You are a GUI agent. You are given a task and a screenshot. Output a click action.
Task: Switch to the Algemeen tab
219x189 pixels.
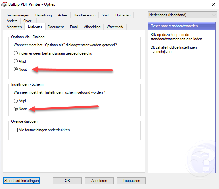click(14, 27)
